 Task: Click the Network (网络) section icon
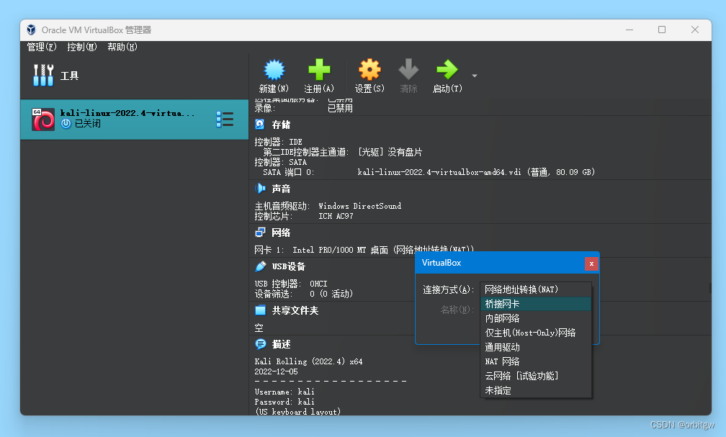pyautogui.click(x=260, y=233)
